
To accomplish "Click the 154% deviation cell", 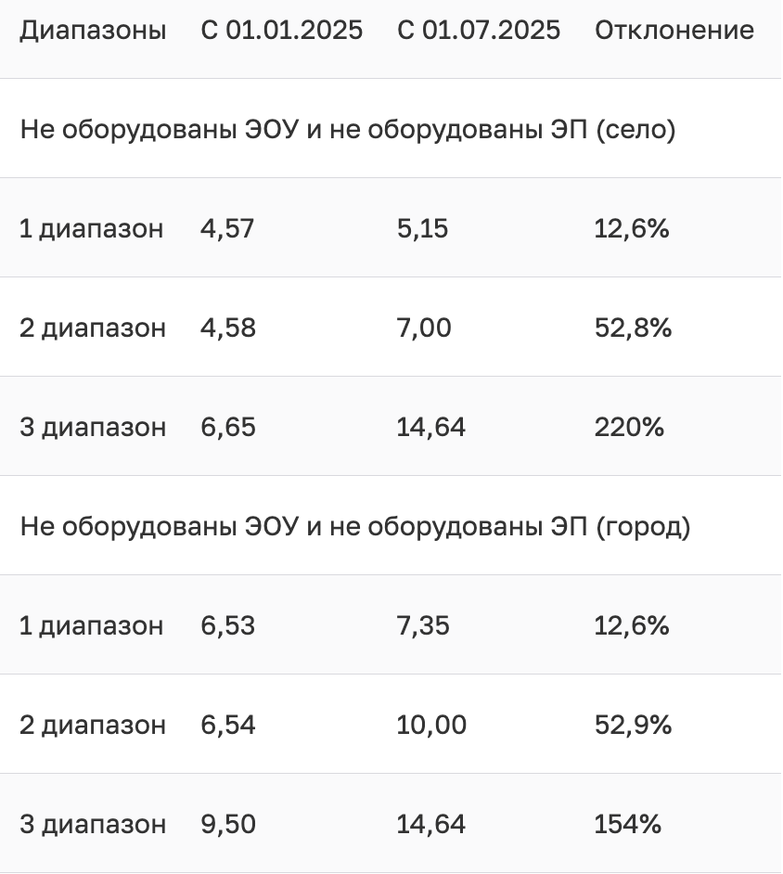I will (x=628, y=824).
